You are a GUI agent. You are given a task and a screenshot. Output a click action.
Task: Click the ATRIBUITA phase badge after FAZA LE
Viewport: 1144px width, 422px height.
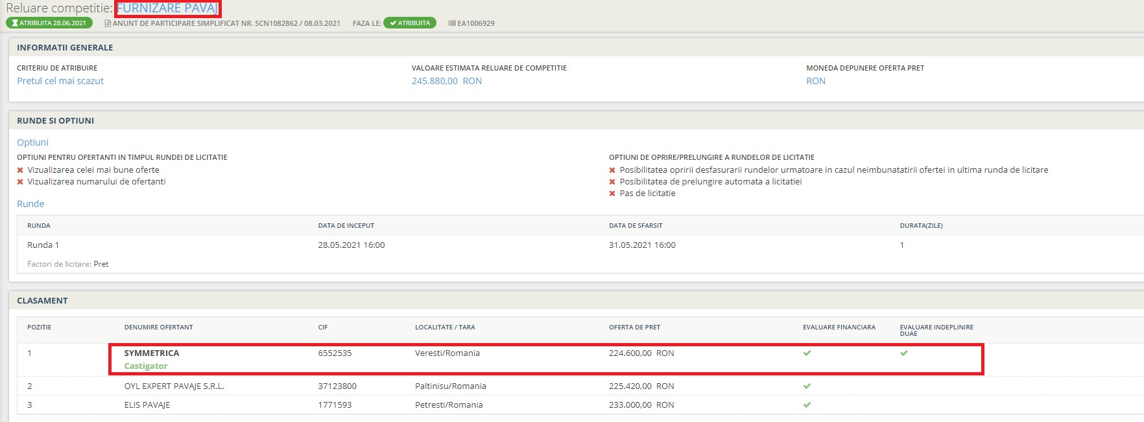point(410,23)
